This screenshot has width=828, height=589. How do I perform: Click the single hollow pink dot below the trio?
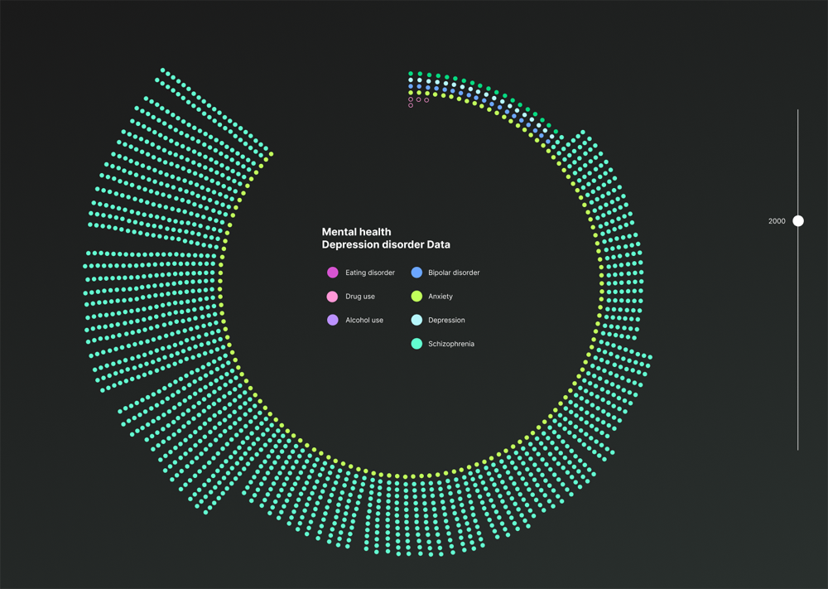click(411, 106)
